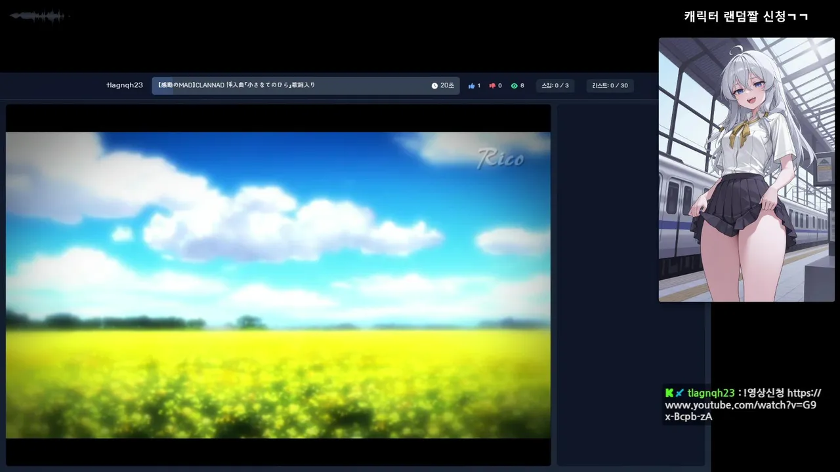Click the blue badge icon beside tlagnqh23

point(680,393)
